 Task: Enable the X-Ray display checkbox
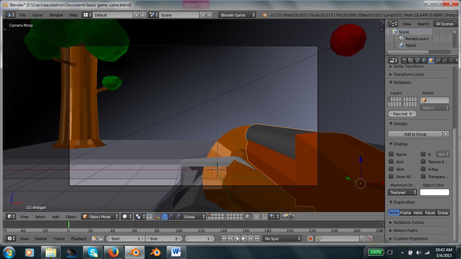(423, 169)
